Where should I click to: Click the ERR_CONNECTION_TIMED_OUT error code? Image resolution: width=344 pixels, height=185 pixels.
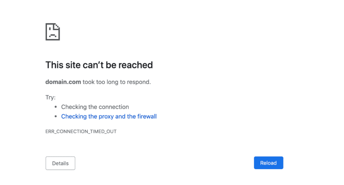(x=81, y=131)
